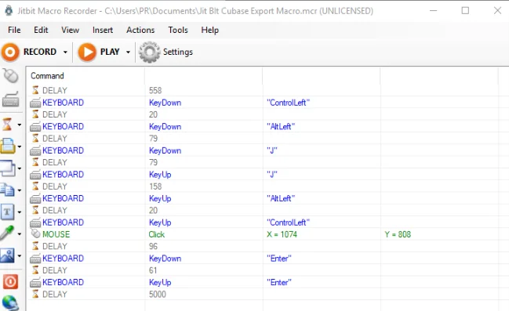Viewport: 509px width, 311px height.
Task: Insert a mouse action from sidebar mouse icon
Action: (11, 76)
